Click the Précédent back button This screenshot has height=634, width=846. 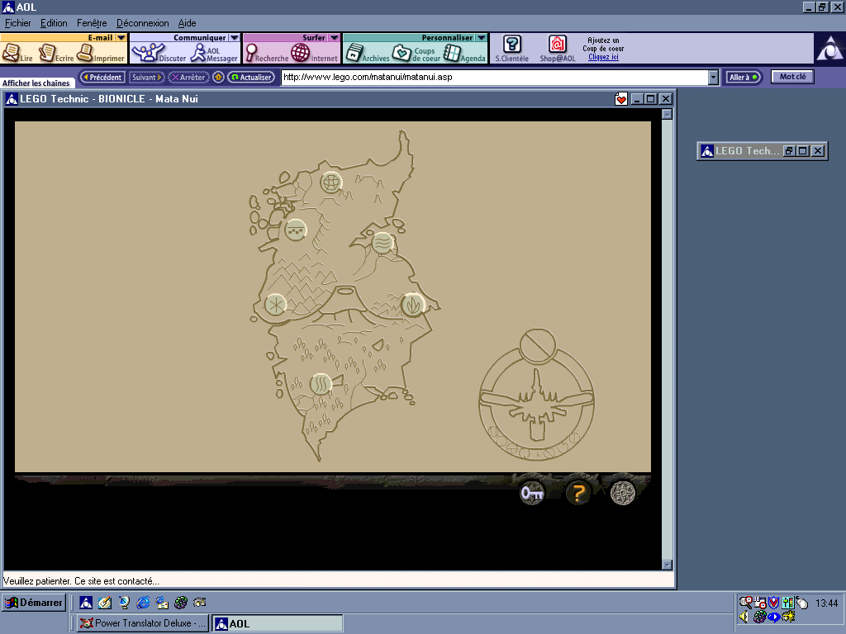click(x=102, y=77)
